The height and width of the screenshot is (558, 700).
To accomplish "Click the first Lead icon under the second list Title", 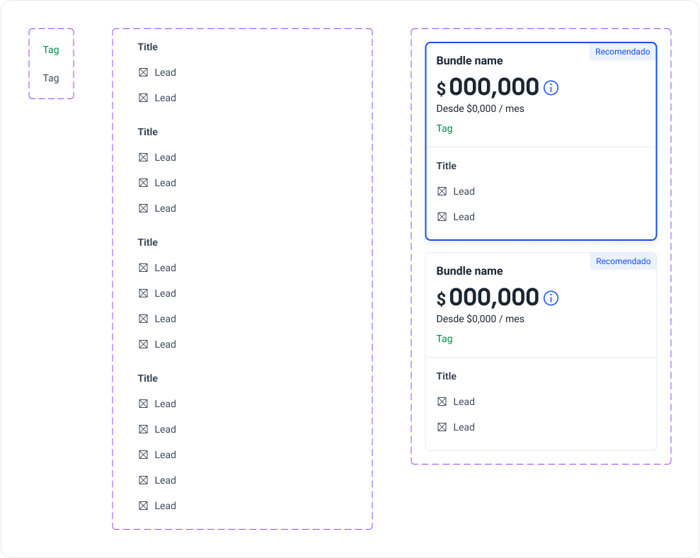I will click(x=143, y=157).
